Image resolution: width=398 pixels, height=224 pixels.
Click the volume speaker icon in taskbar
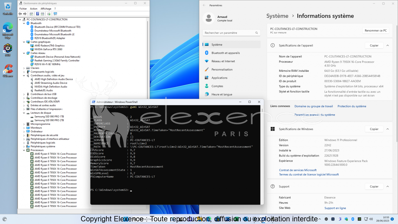click(371, 219)
